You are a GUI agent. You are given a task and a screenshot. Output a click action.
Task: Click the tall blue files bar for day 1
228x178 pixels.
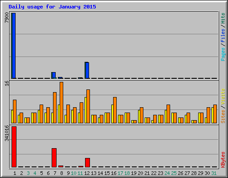(14, 46)
